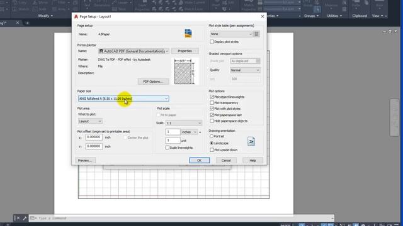The image size is (403, 226).
Task: Close the drawing file tab
Action: coord(18,23)
